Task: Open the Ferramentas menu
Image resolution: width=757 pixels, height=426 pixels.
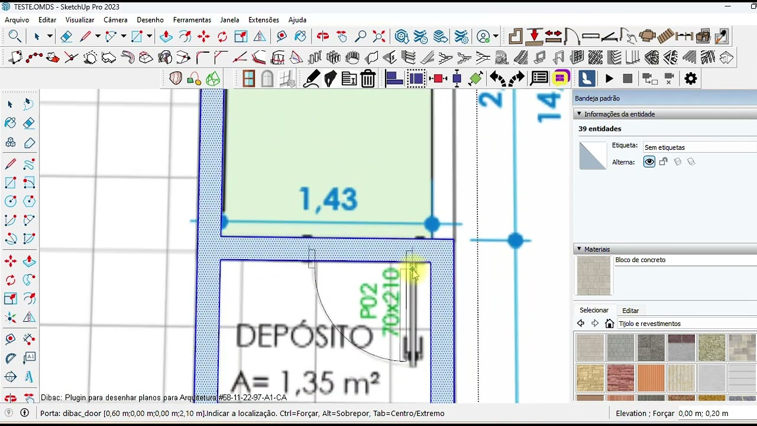Action: pos(192,20)
